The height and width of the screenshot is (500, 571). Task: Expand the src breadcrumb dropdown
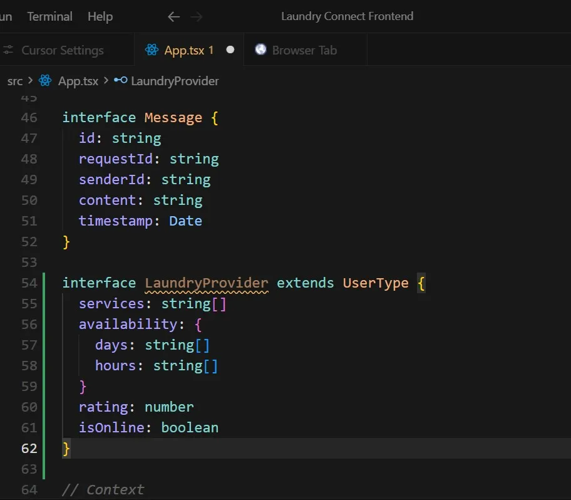[x=14, y=81]
